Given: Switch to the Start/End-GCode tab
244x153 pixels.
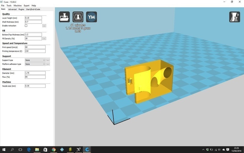Looking at the screenshot, I should [33, 9].
